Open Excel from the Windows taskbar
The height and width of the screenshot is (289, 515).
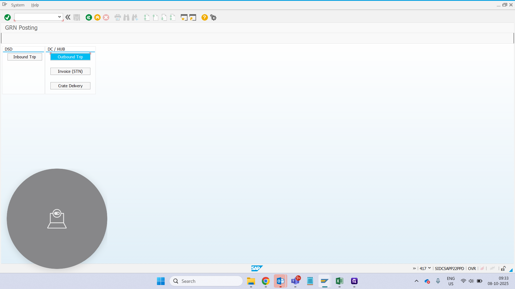click(340, 281)
